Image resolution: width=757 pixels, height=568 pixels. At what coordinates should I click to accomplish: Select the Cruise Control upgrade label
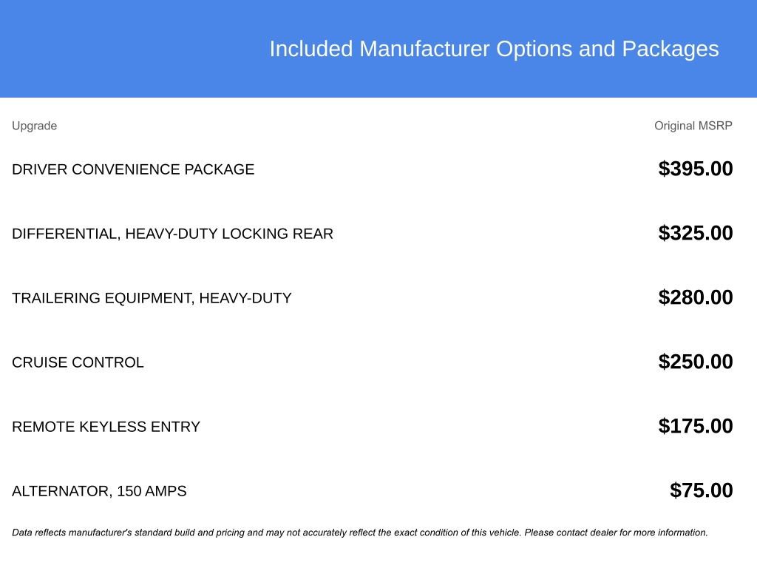(x=78, y=362)
